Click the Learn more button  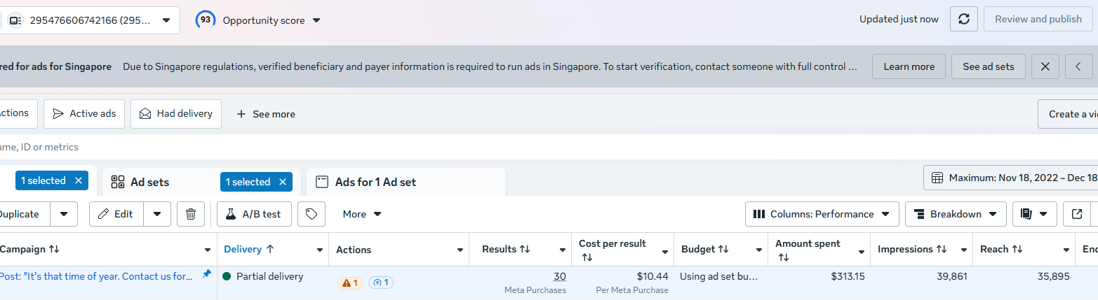909,66
